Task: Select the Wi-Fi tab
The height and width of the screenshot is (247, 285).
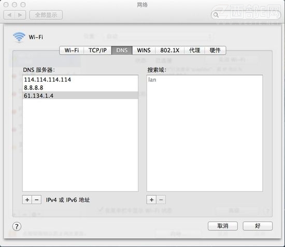Action: pyautogui.click(x=72, y=50)
